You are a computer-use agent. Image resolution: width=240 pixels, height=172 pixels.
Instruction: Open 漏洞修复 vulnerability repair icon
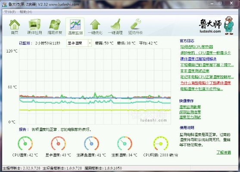(55, 27)
